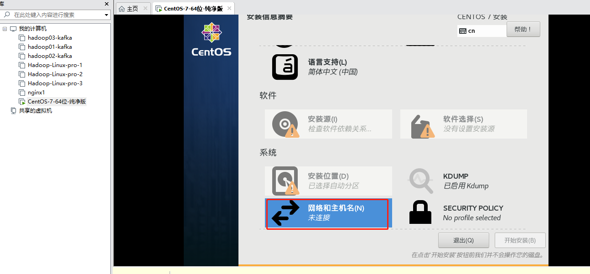The width and height of the screenshot is (590, 274).
Task: Open Installation Destination (安装位置) option
Action: 328,181
